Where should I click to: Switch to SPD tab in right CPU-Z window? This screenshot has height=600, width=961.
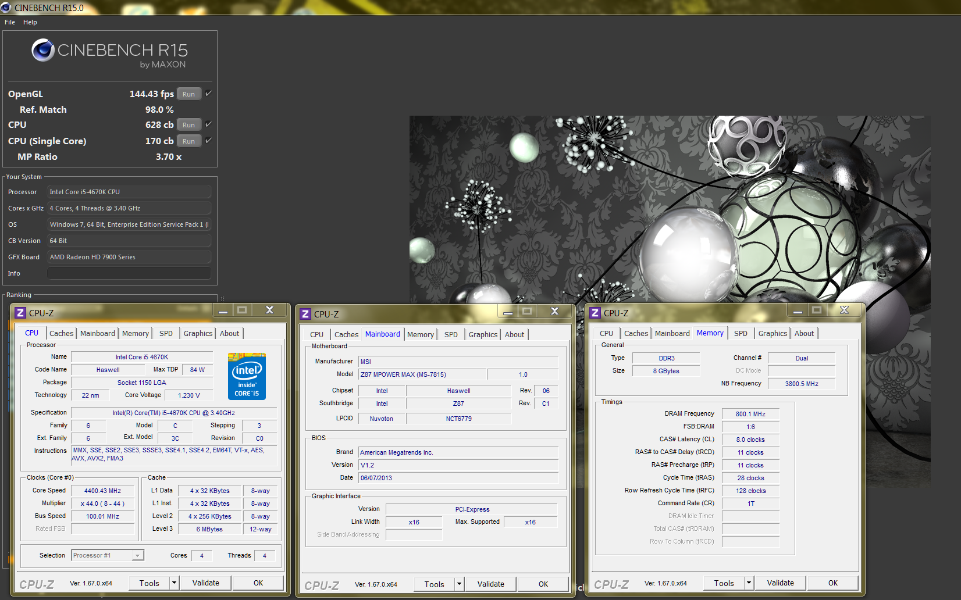(741, 333)
